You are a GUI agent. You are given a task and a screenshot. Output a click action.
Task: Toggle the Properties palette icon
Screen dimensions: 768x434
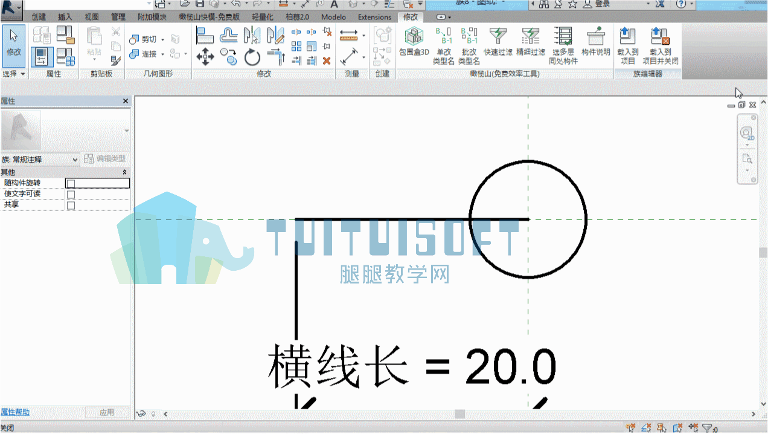click(x=42, y=57)
